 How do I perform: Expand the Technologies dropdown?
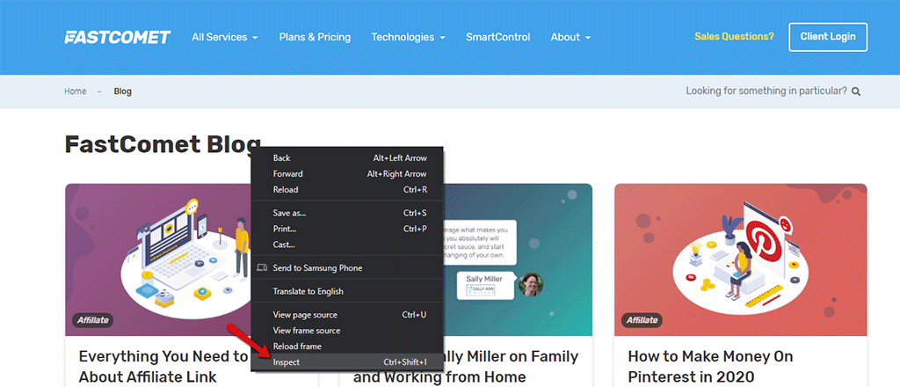tap(408, 37)
